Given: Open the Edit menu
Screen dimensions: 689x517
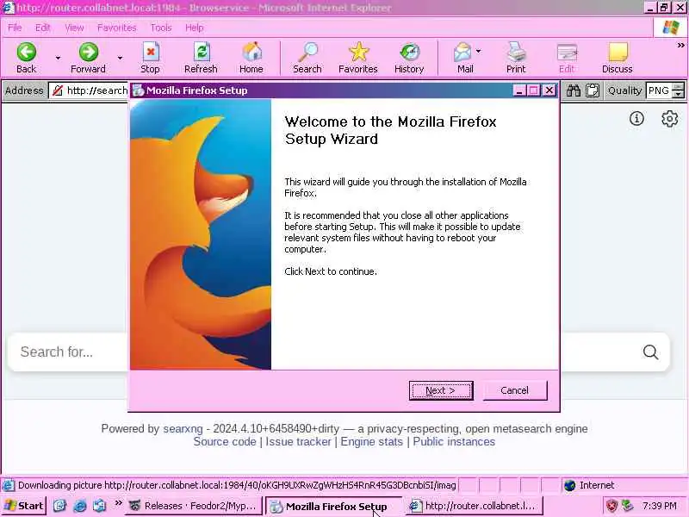Looking at the screenshot, I should 42,28.
